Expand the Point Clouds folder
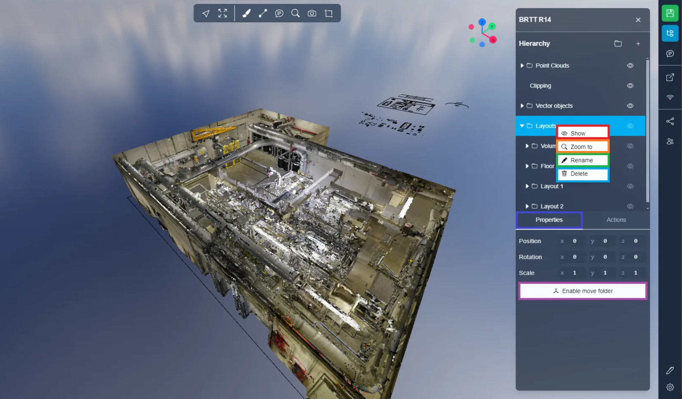 point(522,66)
